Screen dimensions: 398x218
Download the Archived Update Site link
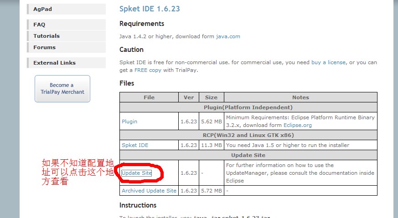(149, 191)
